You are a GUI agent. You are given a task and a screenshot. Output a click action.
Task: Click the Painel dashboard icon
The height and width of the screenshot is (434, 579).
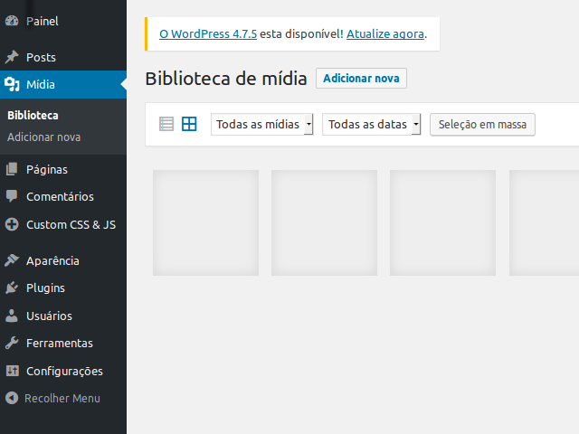(12, 21)
